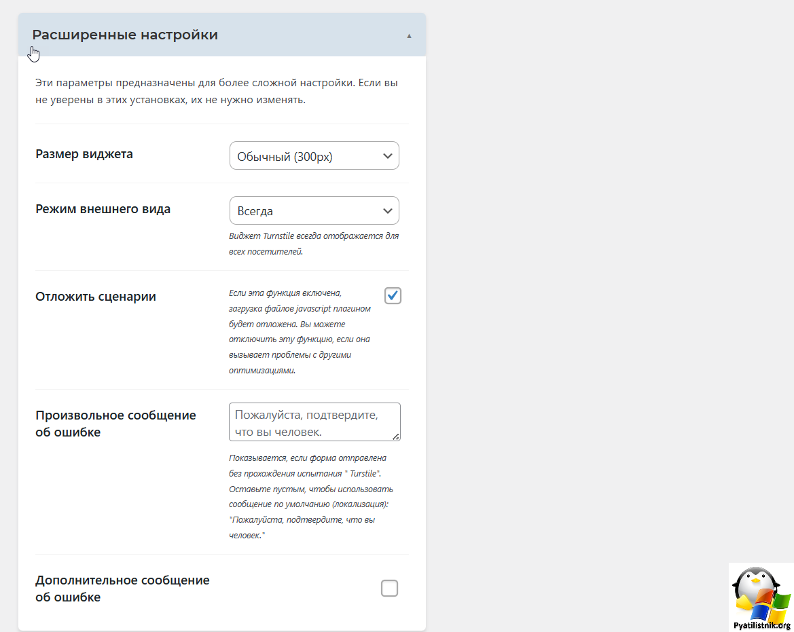Viewport: 794px width, 632px height.
Task: Collapse the Расширенные настройки panel arrow
Action: pyautogui.click(x=409, y=36)
